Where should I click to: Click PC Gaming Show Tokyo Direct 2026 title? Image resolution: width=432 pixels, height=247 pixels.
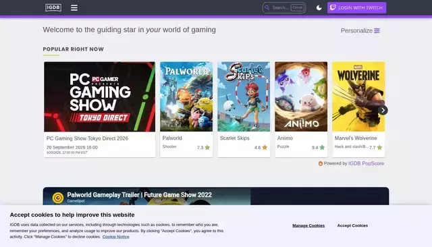(87, 138)
